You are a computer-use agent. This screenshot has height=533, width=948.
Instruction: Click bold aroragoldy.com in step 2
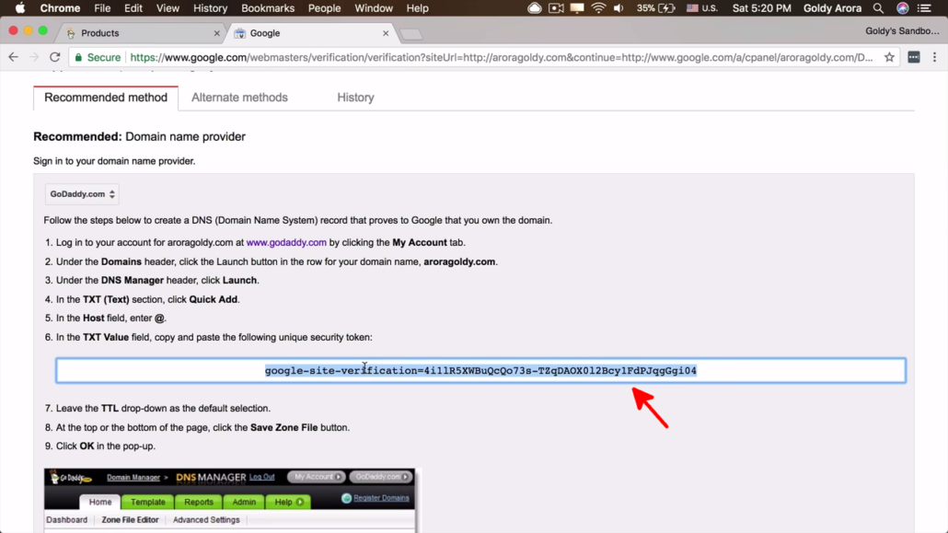click(459, 261)
